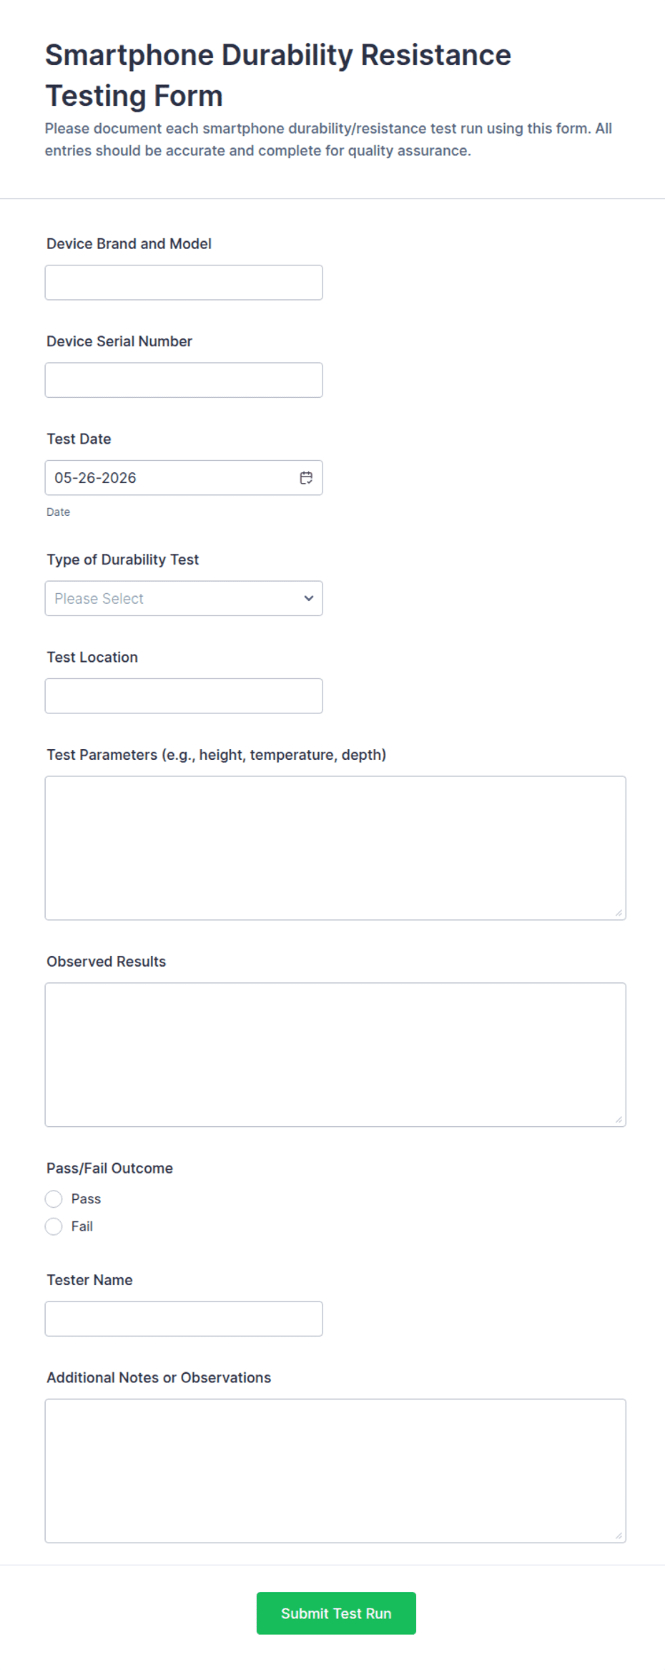Click the Additional Notes text area

click(335, 1470)
